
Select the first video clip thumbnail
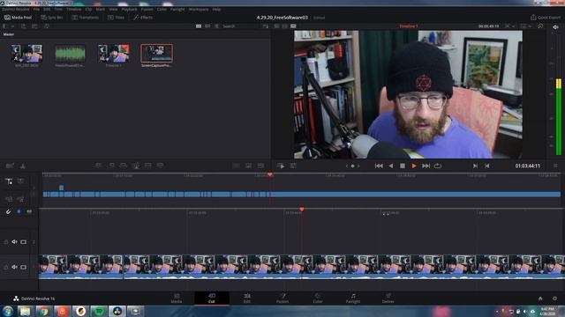point(26,54)
